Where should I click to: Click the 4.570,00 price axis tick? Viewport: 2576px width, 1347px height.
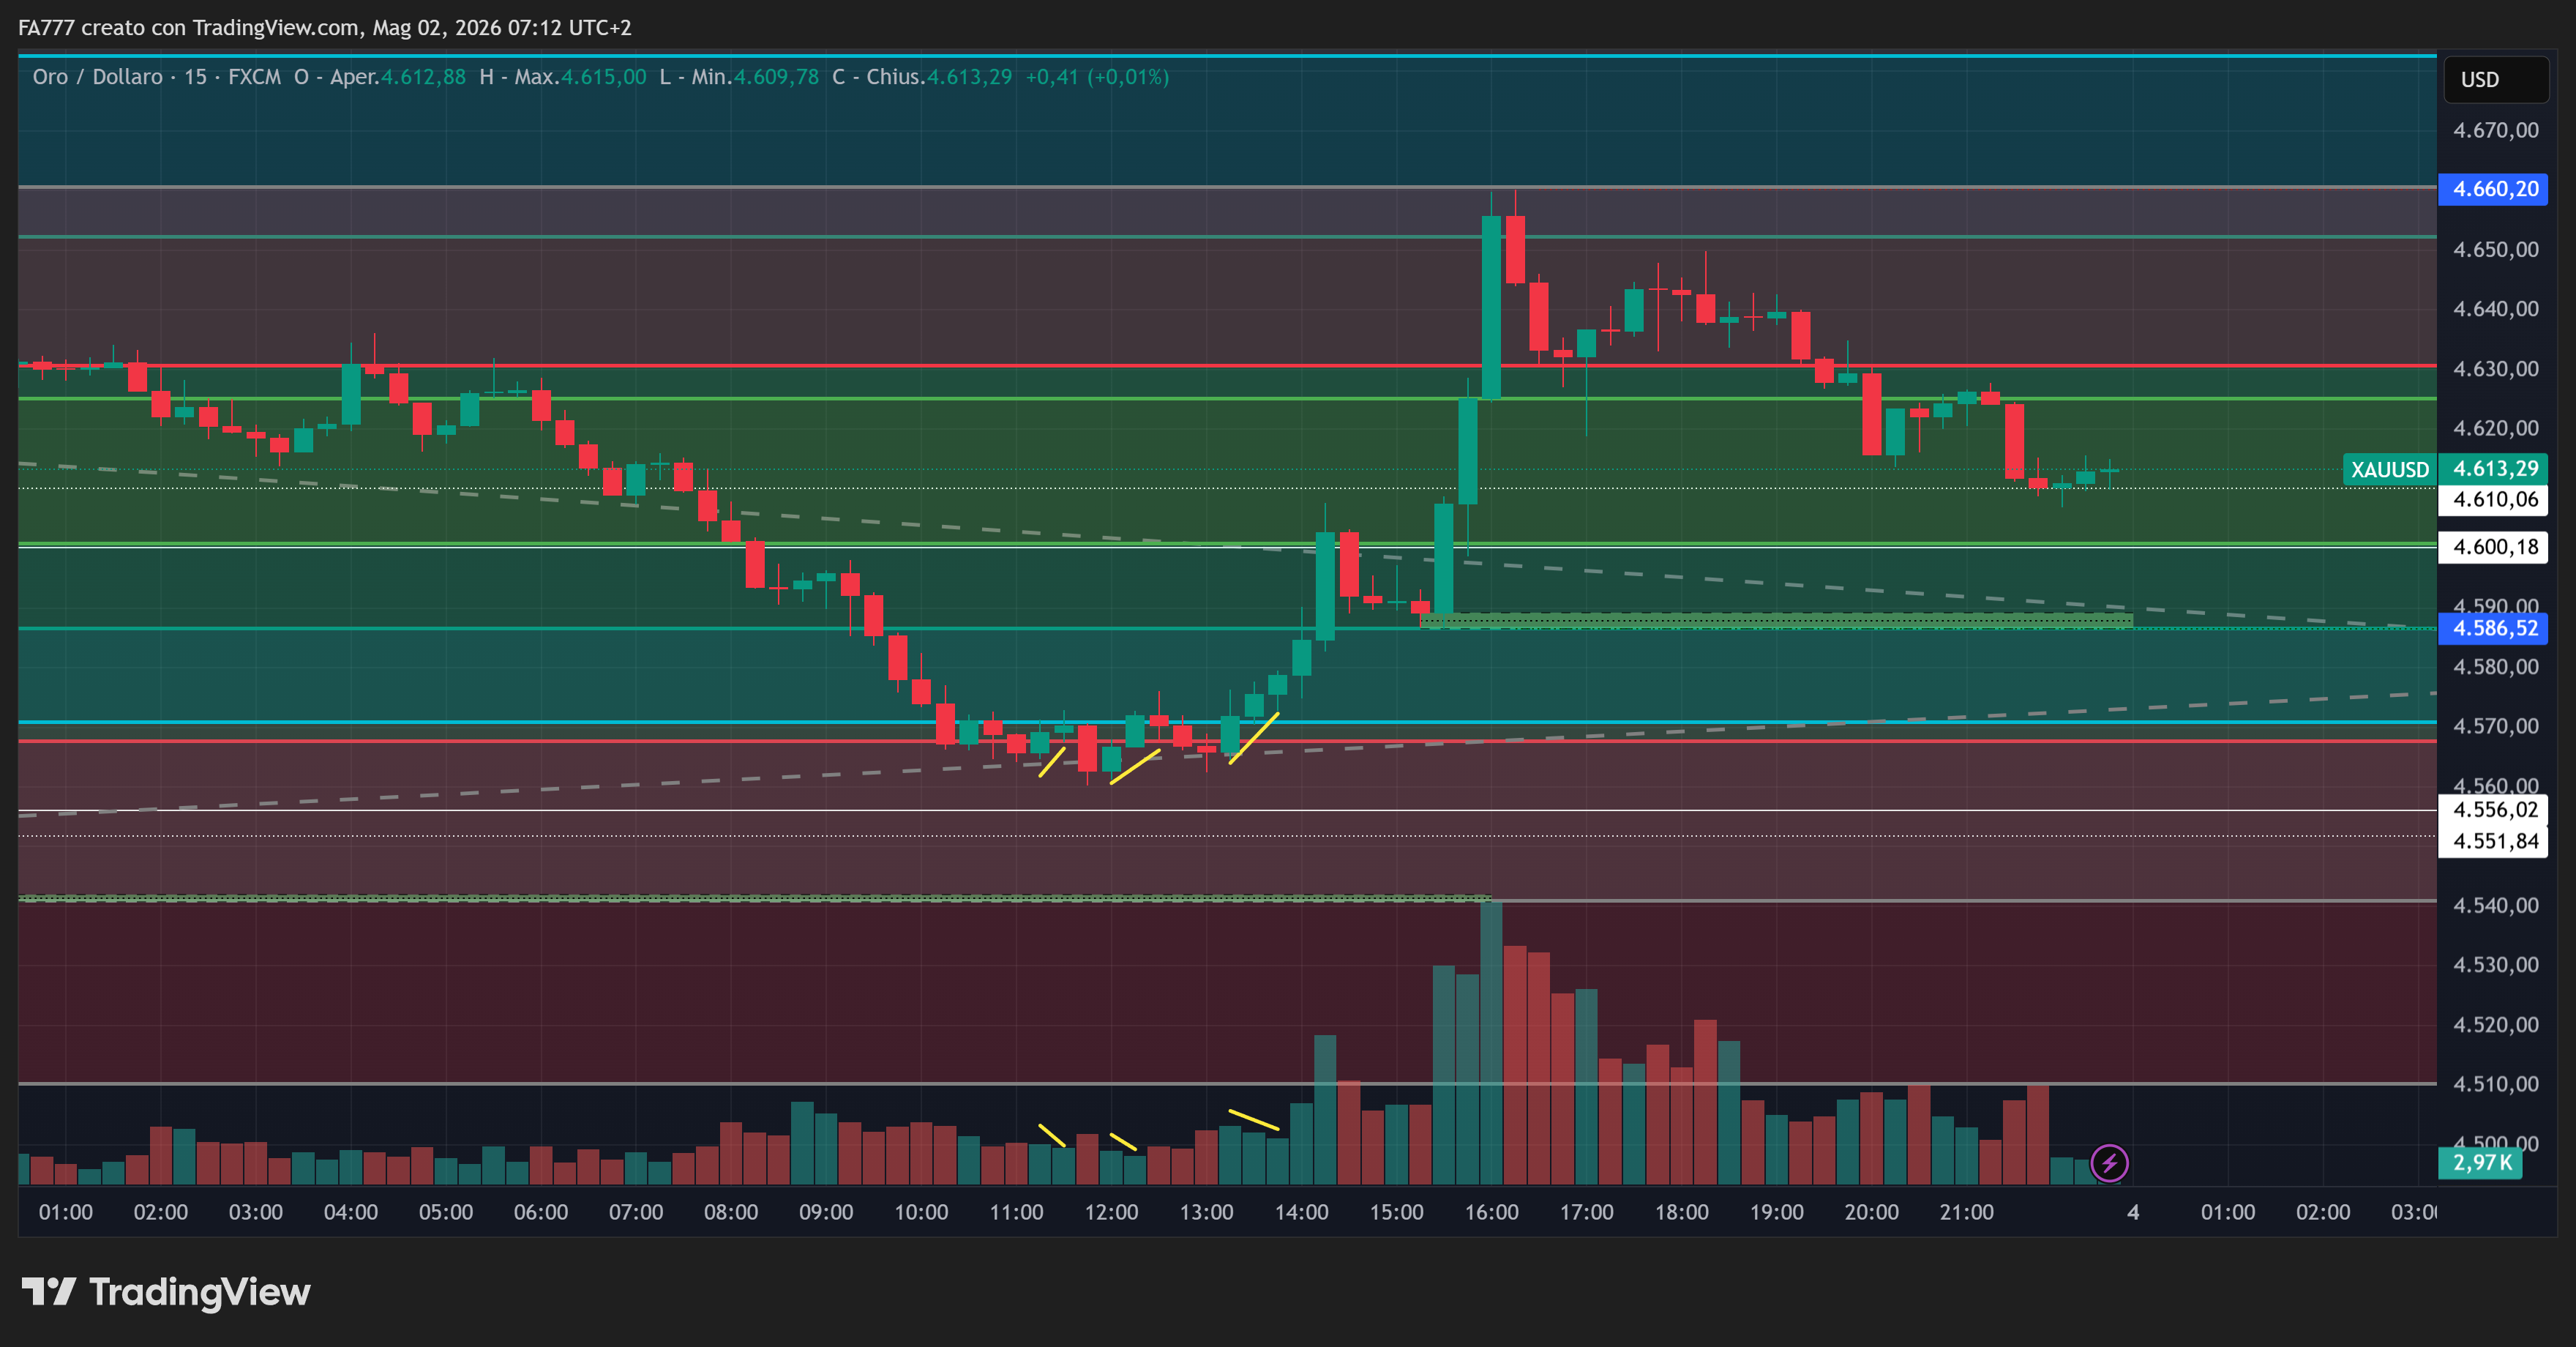point(2495,726)
